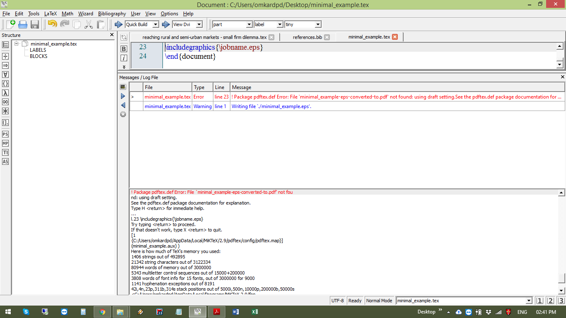566x318 pixels.
Task: Close the Structure panel
Action: tap(112, 35)
